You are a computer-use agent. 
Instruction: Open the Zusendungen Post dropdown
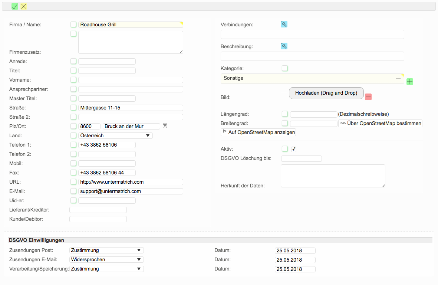106,250
